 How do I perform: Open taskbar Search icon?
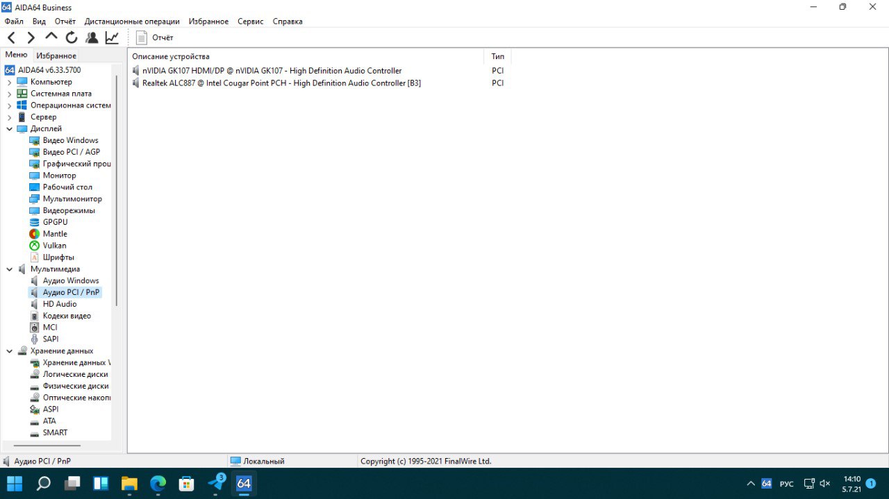click(43, 483)
